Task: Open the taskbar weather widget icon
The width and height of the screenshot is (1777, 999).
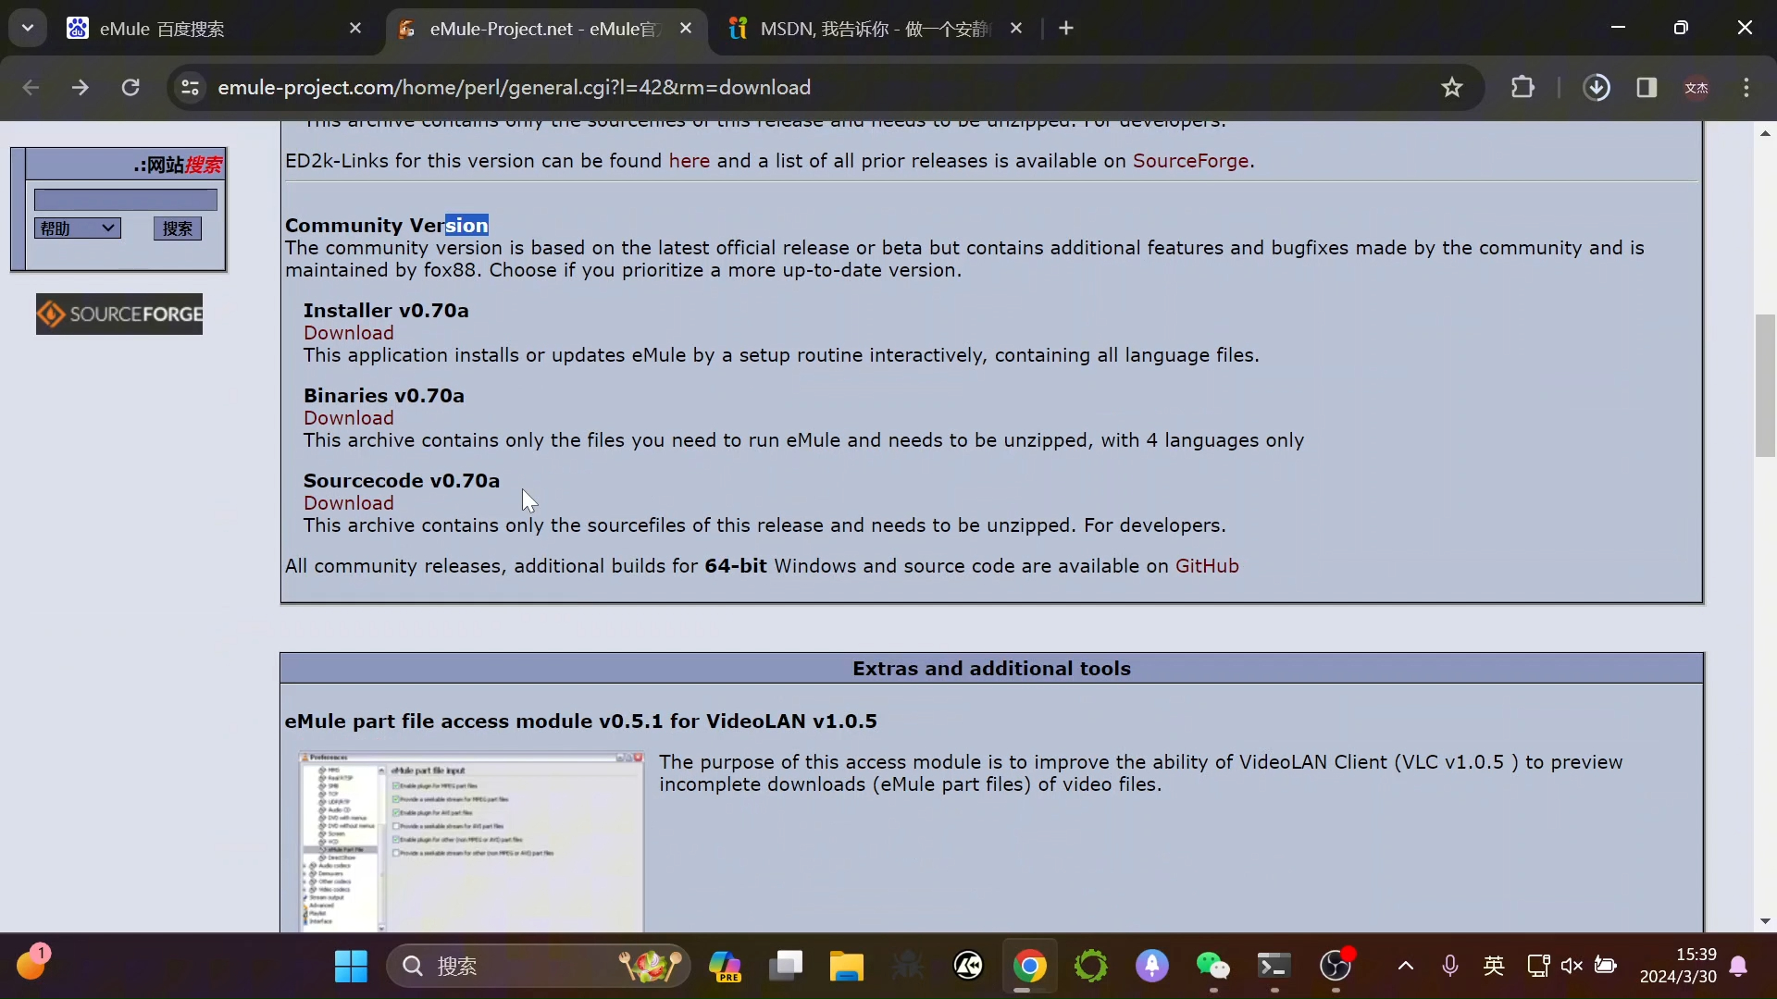Action: (x=32, y=965)
